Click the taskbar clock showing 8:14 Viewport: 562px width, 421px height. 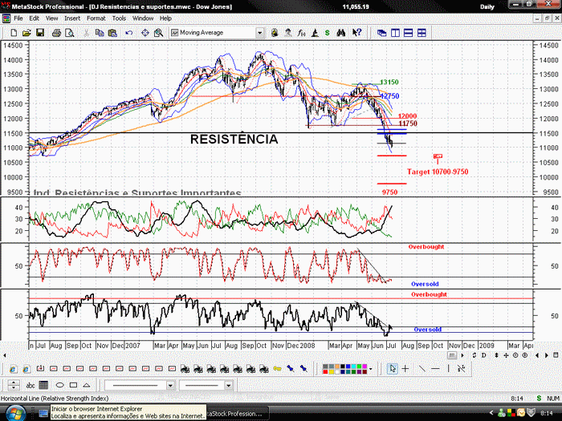click(547, 413)
